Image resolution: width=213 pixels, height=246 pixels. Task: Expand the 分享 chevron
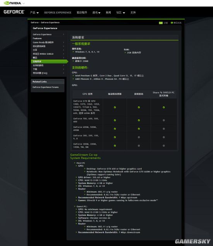[64, 50]
